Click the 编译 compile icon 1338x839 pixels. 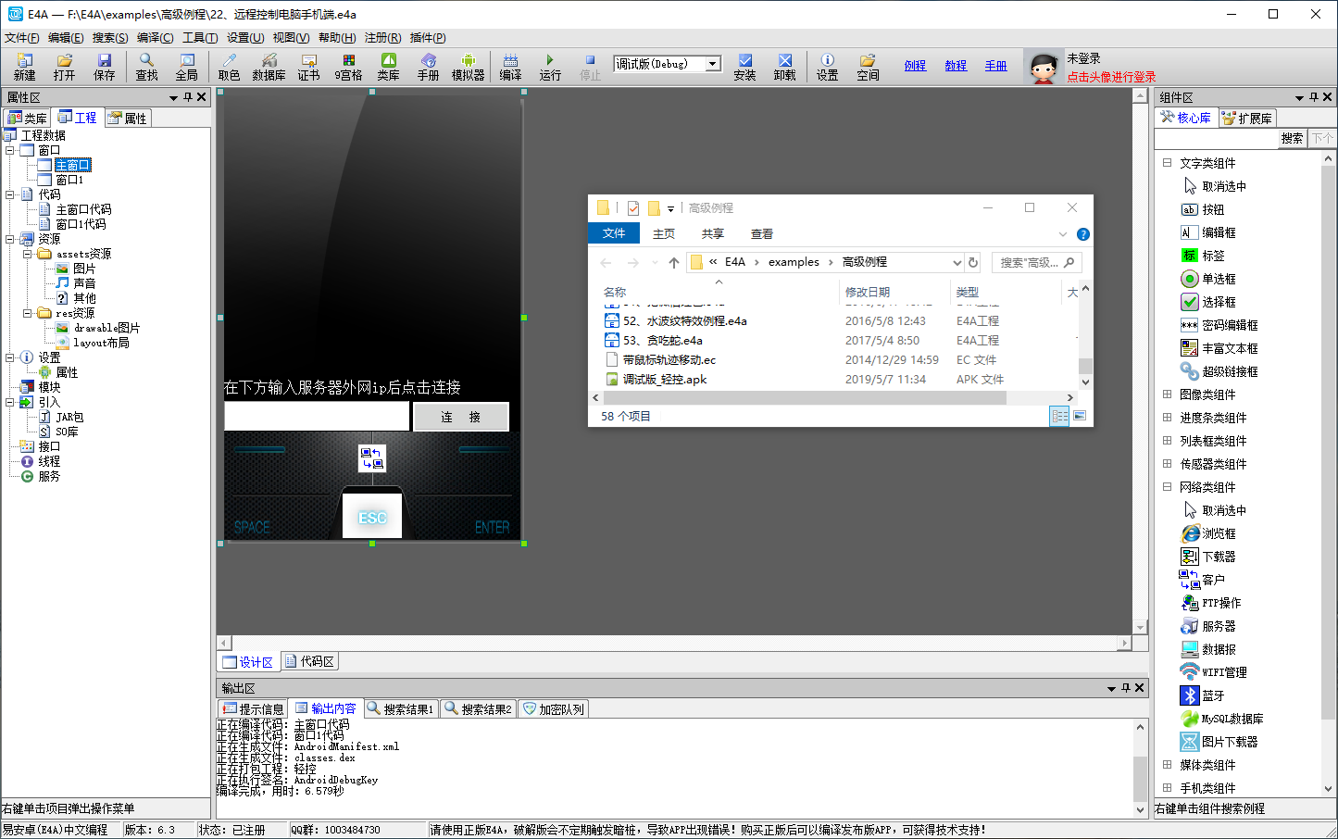tap(510, 67)
